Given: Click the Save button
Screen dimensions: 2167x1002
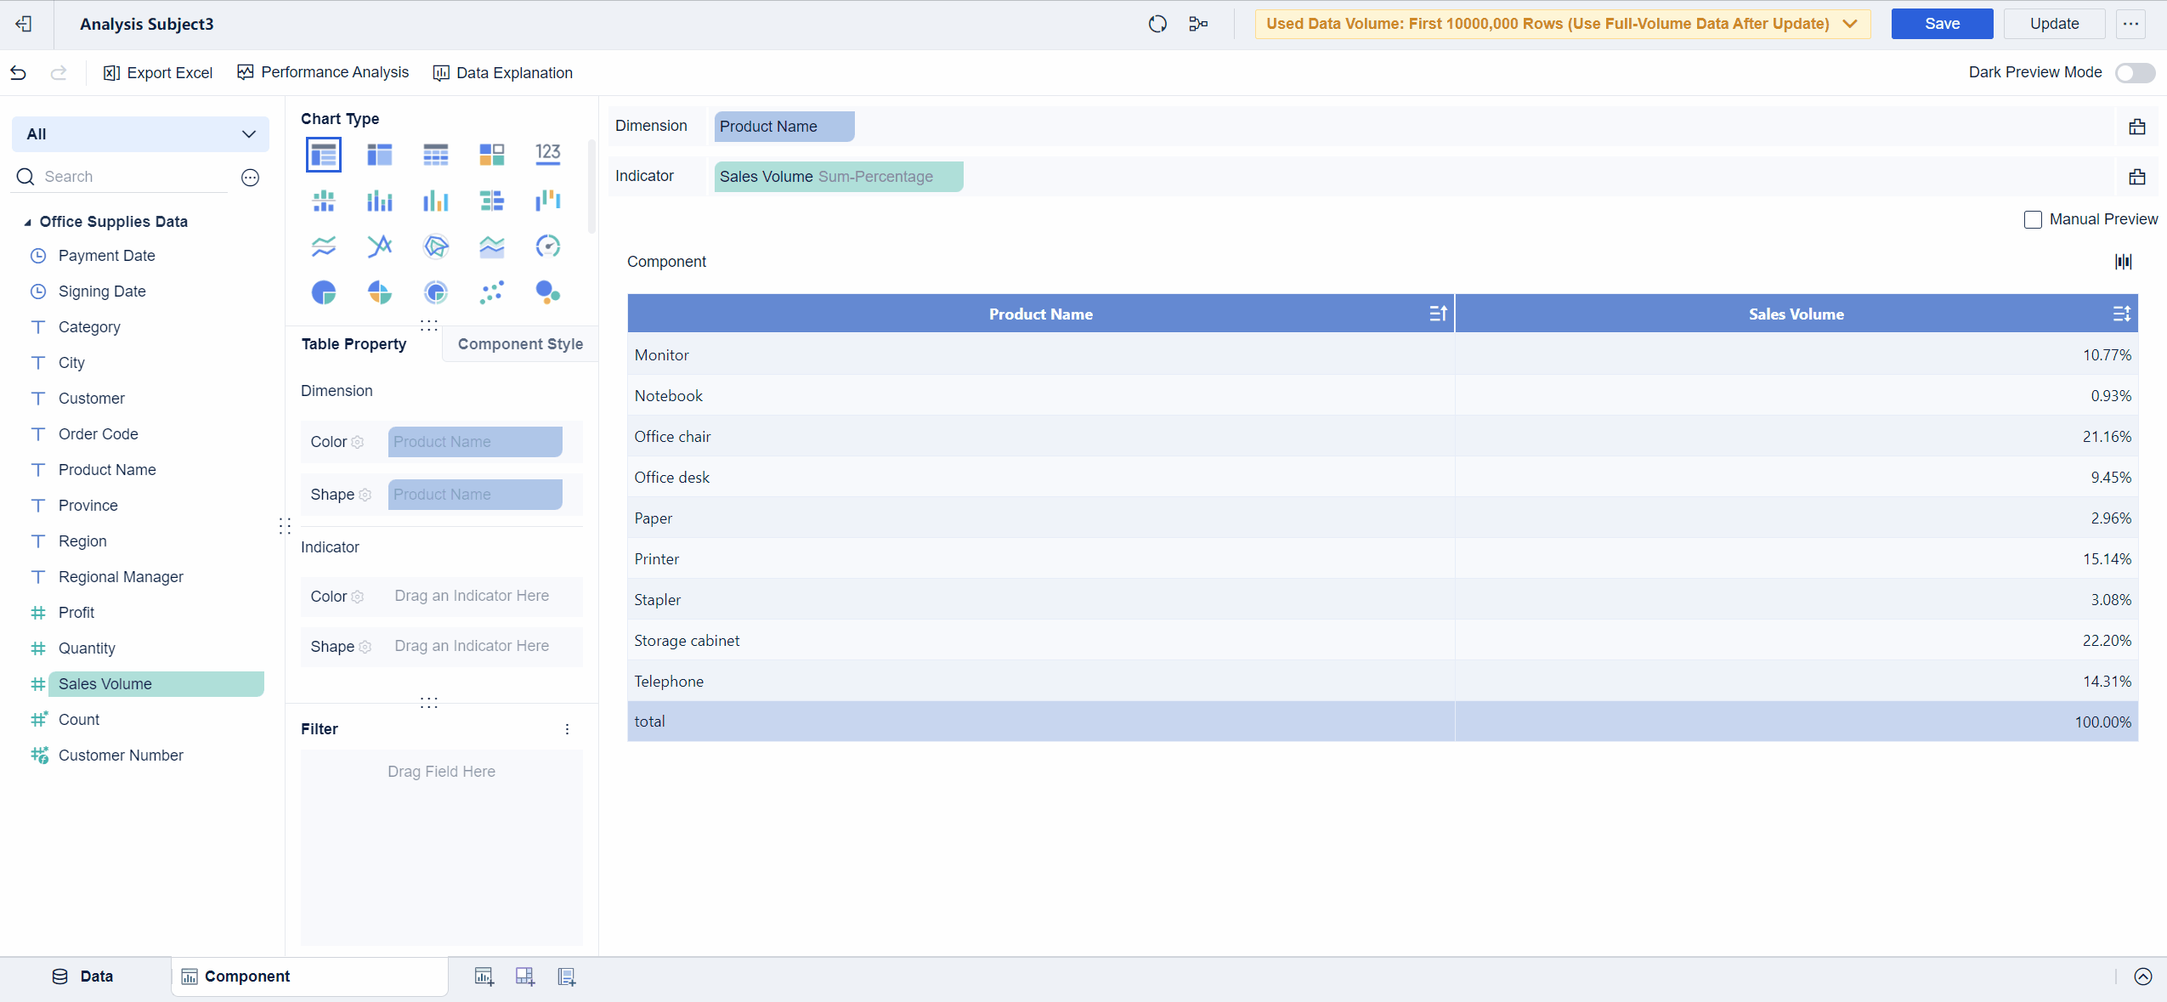Looking at the screenshot, I should [x=1941, y=24].
